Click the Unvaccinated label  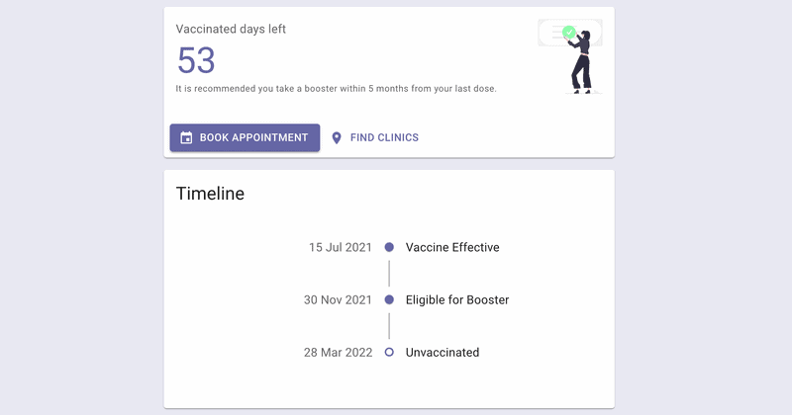443,352
